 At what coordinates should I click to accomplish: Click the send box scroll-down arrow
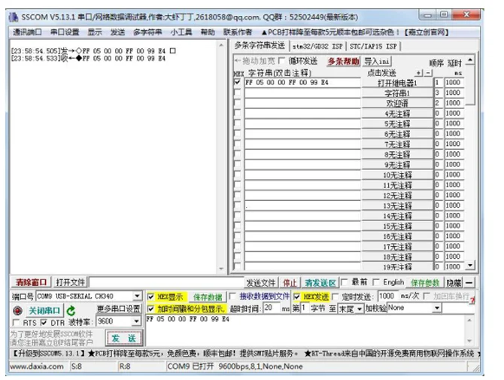(469, 341)
